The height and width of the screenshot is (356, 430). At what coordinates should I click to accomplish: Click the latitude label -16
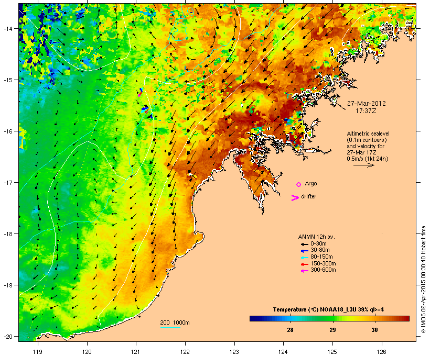click(7, 131)
